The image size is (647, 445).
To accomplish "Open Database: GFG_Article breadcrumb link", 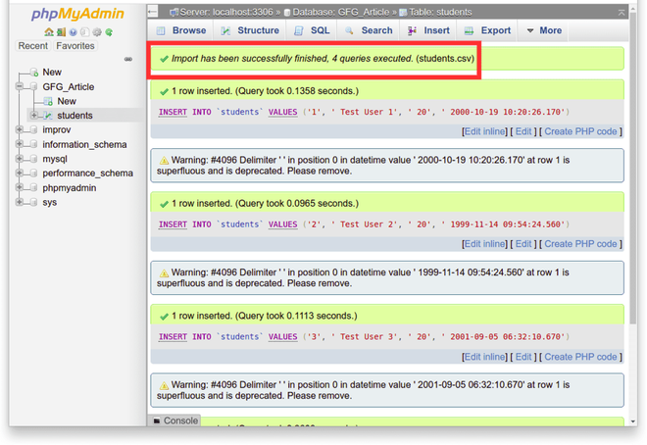I will click(x=340, y=13).
